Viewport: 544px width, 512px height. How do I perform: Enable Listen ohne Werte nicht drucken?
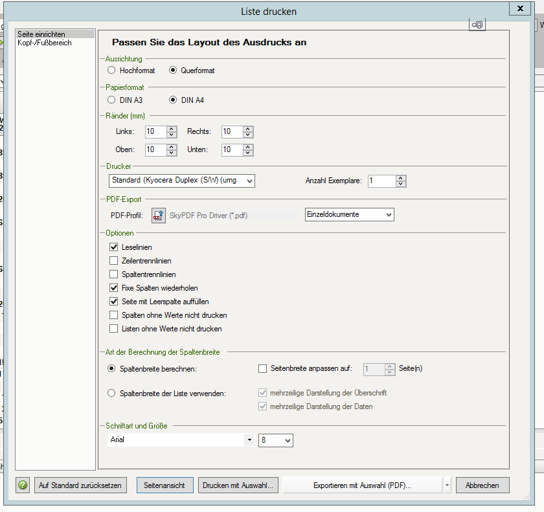(x=113, y=328)
